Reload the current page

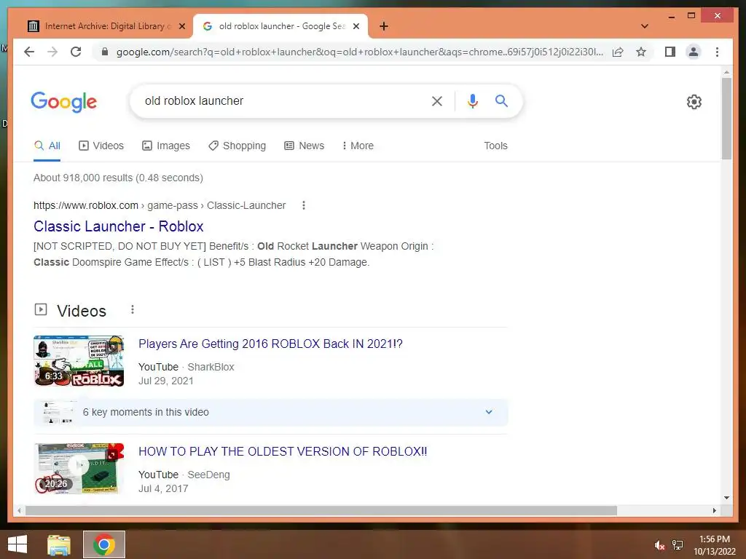(76, 52)
